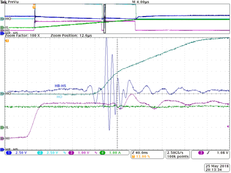Click the channel 3 magenta badge in readout
The width and height of the screenshot is (231, 173).
point(71,153)
